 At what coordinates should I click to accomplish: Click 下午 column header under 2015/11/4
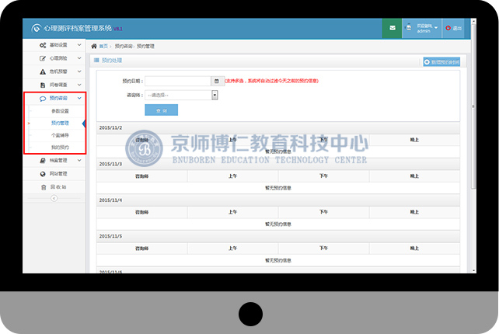(x=323, y=212)
